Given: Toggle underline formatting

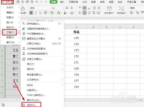Looking at the screenshot, I should pyautogui.click(x=40, y=13).
